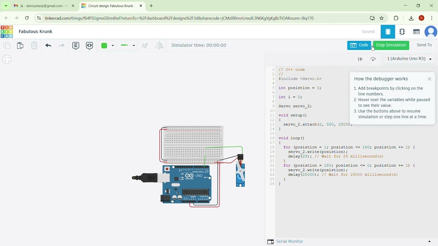438x246 pixels.
Task: Paste from the clipboard icon
Action: [x=20, y=45]
